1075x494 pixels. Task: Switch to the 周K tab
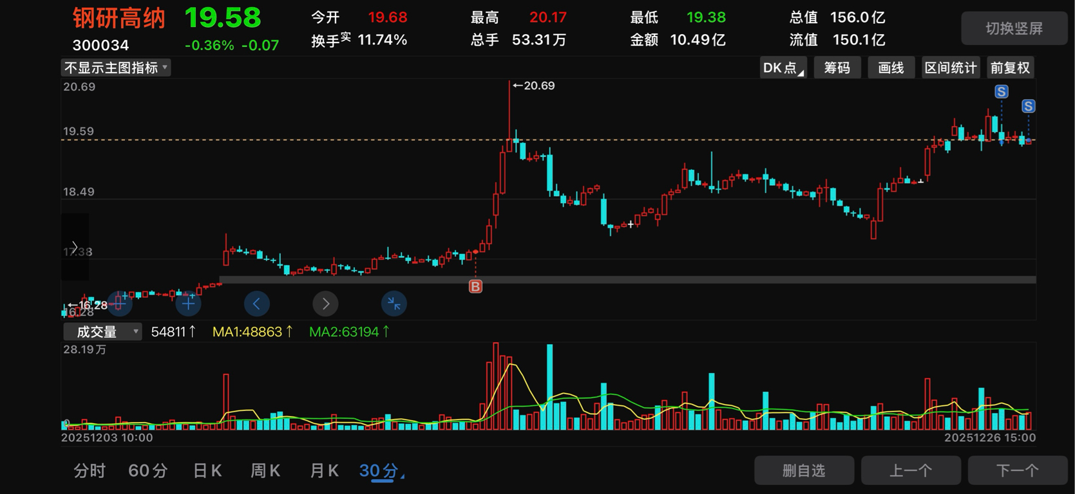click(x=265, y=471)
